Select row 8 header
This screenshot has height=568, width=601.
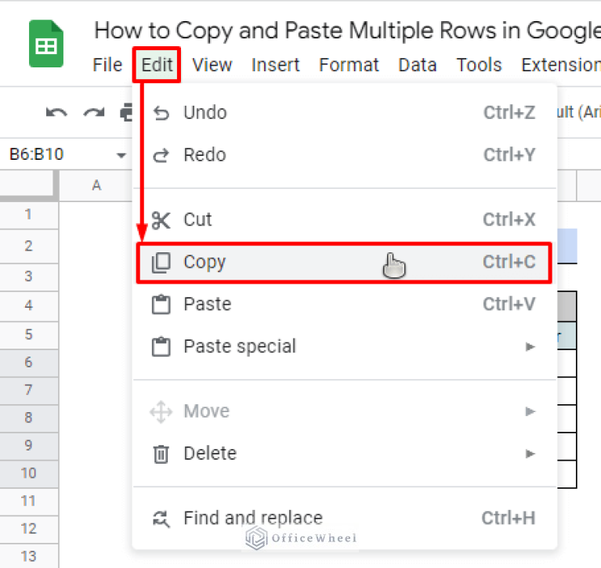tap(28, 418)
